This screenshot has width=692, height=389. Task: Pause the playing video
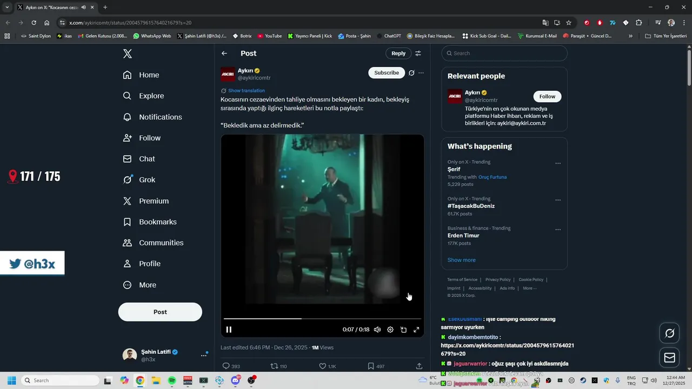tap(229, 330)
